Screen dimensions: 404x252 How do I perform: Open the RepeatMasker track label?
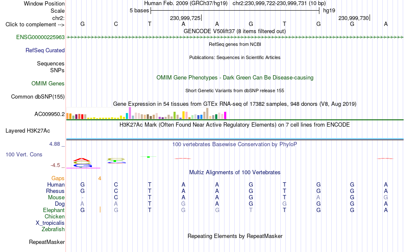click(x=47, y=242)
